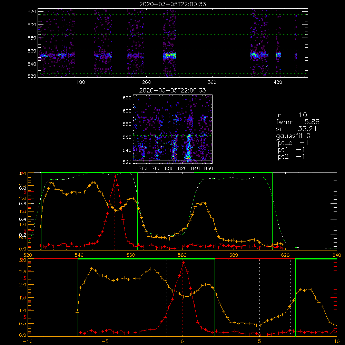This screenshot has height=345, width=345.
Task: Select the 'gaussfit 0' readout line
Action: click(x=293, y=136)
